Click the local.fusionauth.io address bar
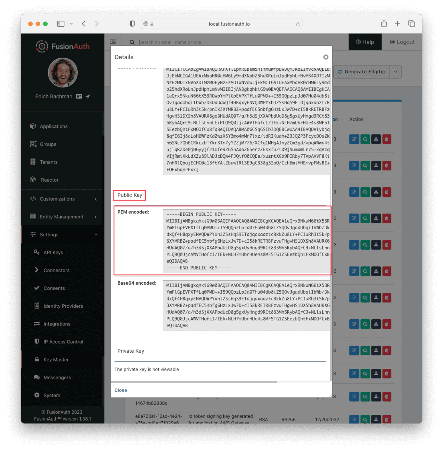The width and height of the screenshot is (443, 451). click(x=221, y=24)
